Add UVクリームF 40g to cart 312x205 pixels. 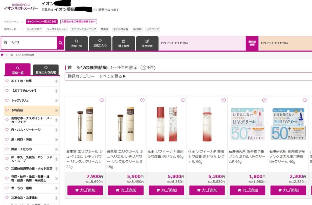(247, 190)
